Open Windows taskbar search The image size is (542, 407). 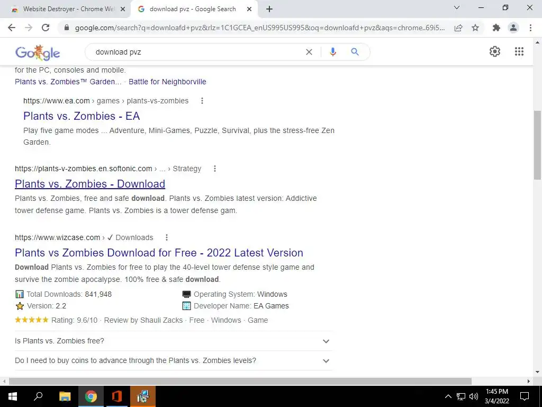[38, 396]
